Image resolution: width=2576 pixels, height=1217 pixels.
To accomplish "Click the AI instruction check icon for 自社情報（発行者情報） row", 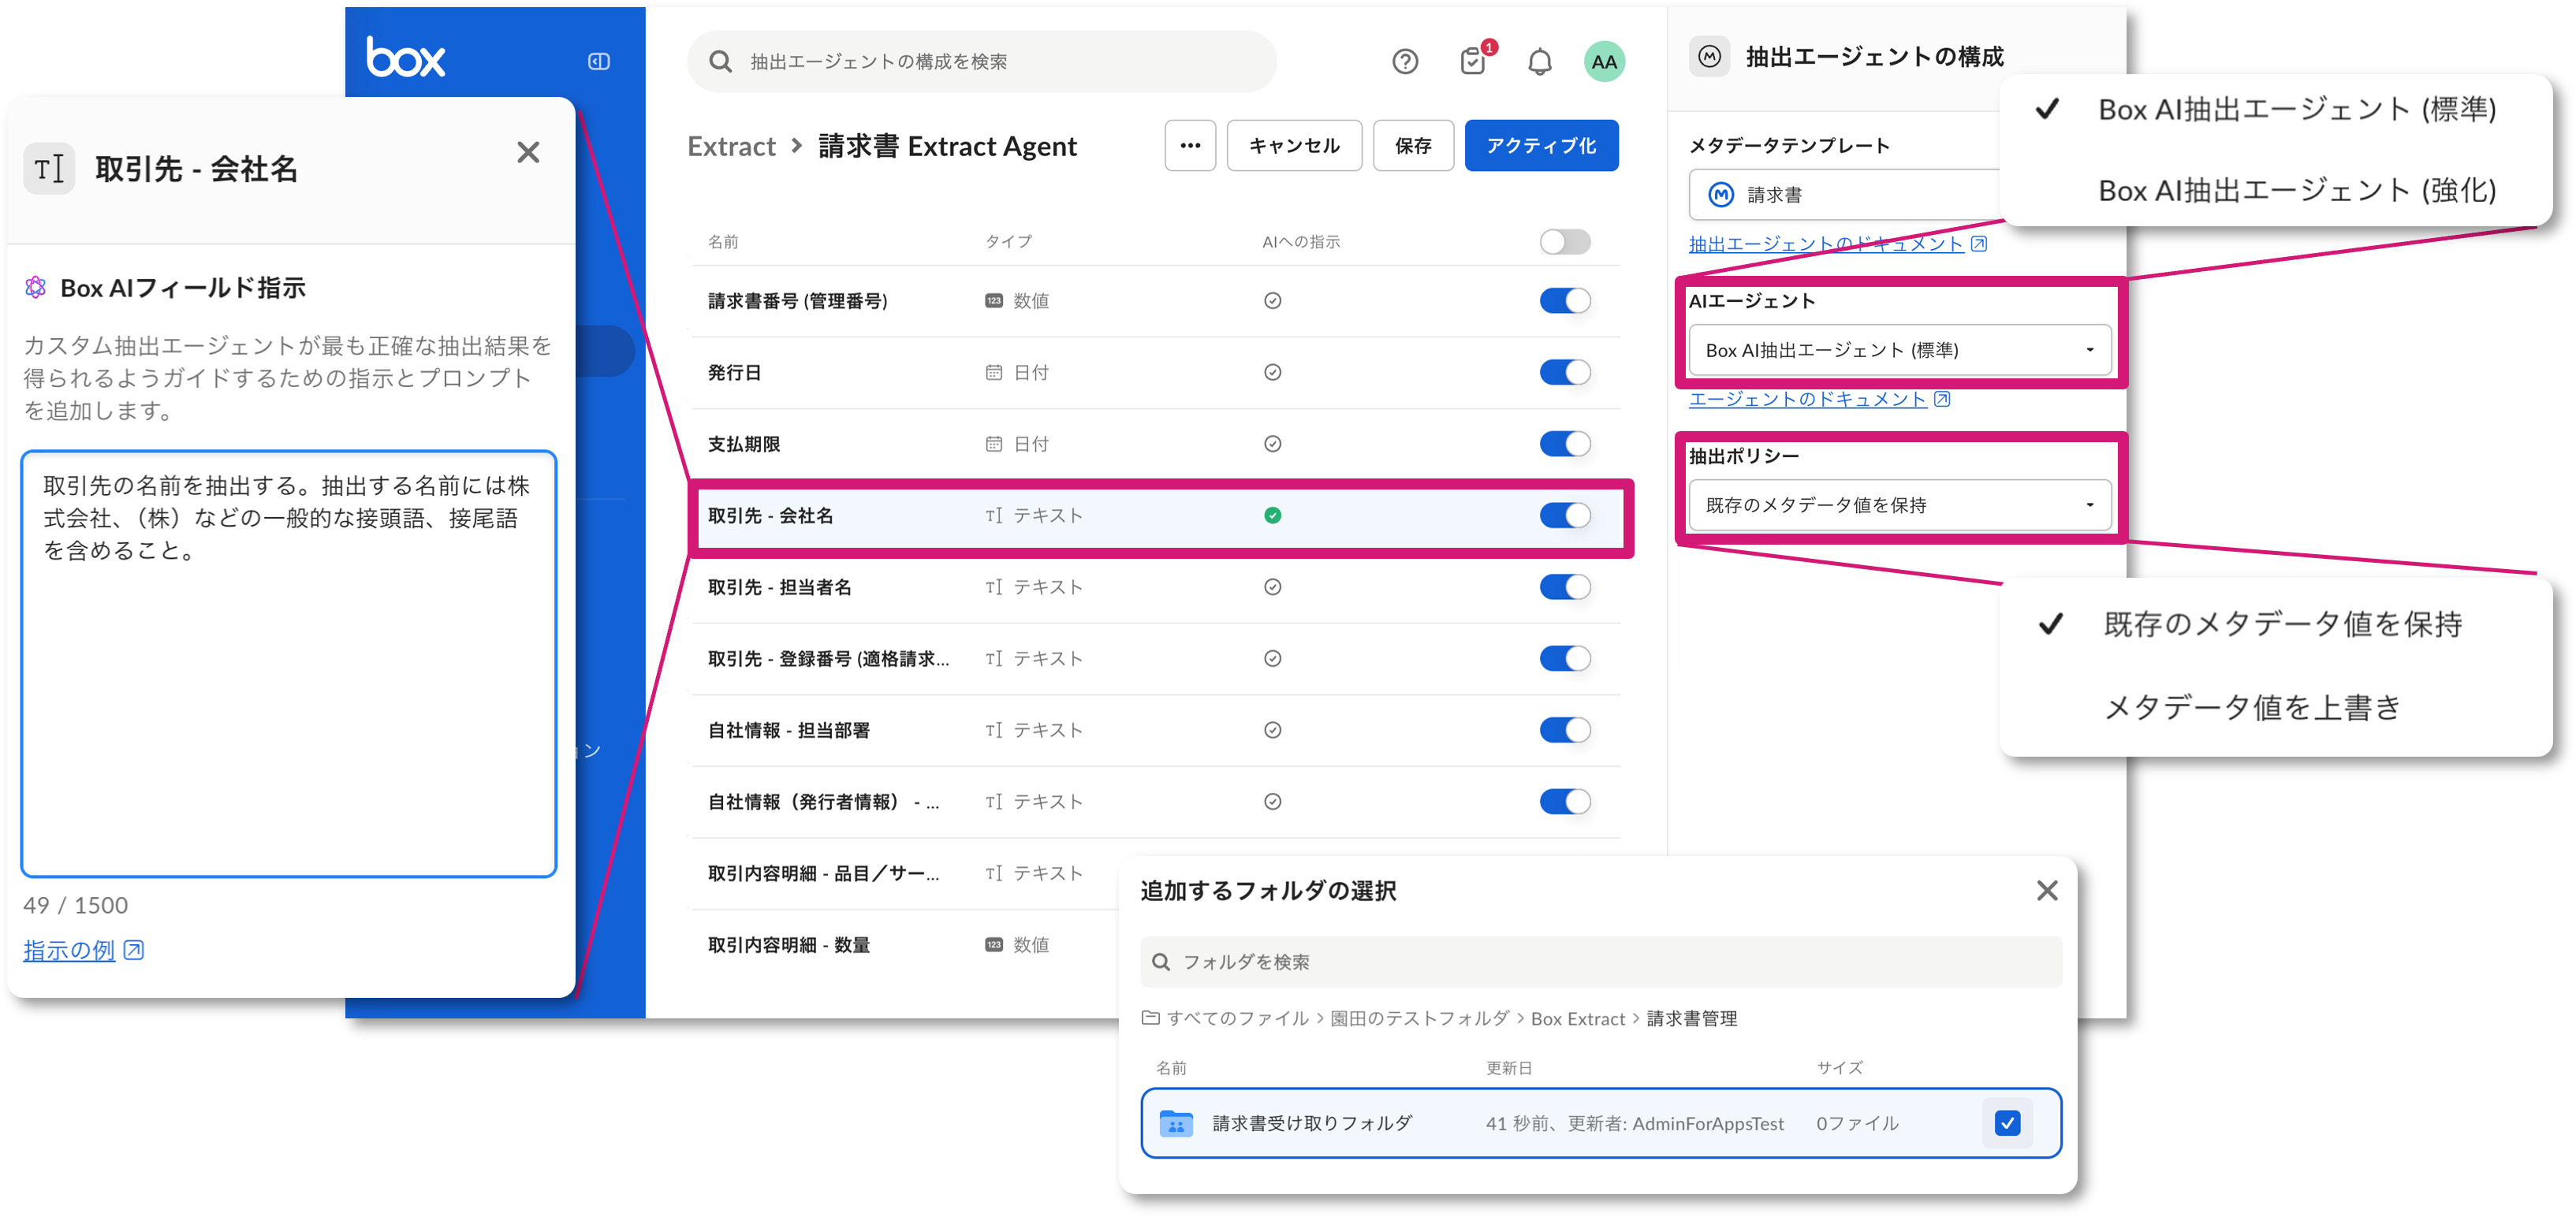I will tap(1272, 801).
